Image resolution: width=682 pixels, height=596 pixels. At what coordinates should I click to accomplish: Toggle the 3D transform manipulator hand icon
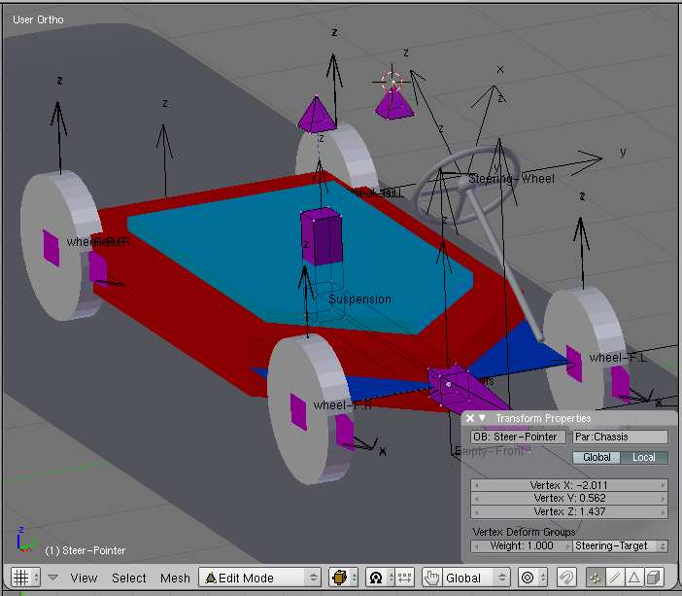431,578
